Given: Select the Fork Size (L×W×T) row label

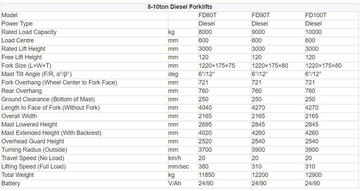Looking at the screenshot, I should (26, 66).
